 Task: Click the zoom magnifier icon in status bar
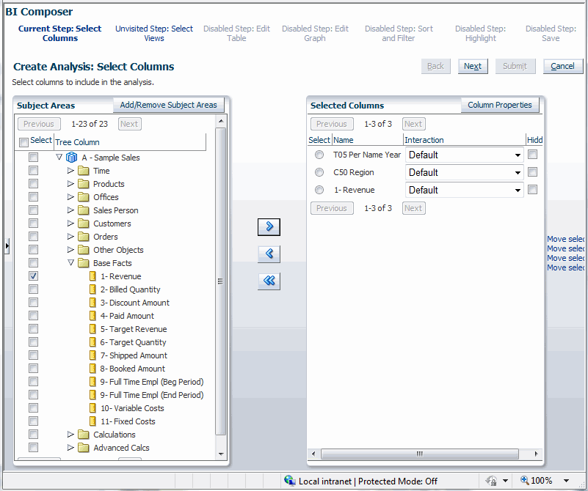[x=524, y=481]
